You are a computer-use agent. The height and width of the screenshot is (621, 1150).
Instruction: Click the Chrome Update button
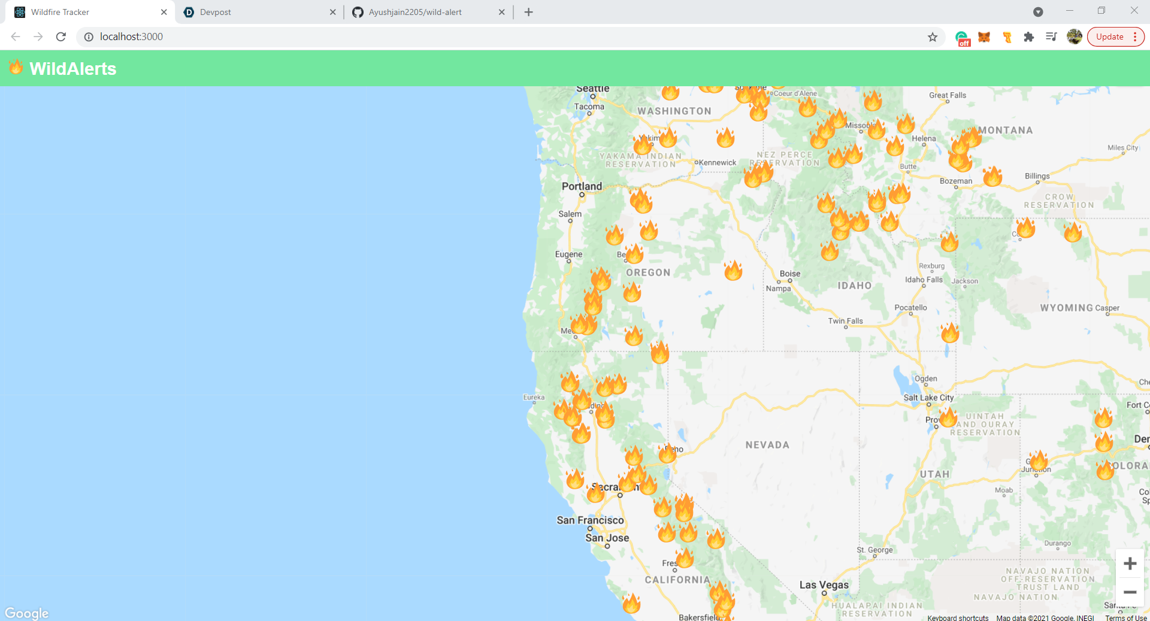click(1110, 37)
